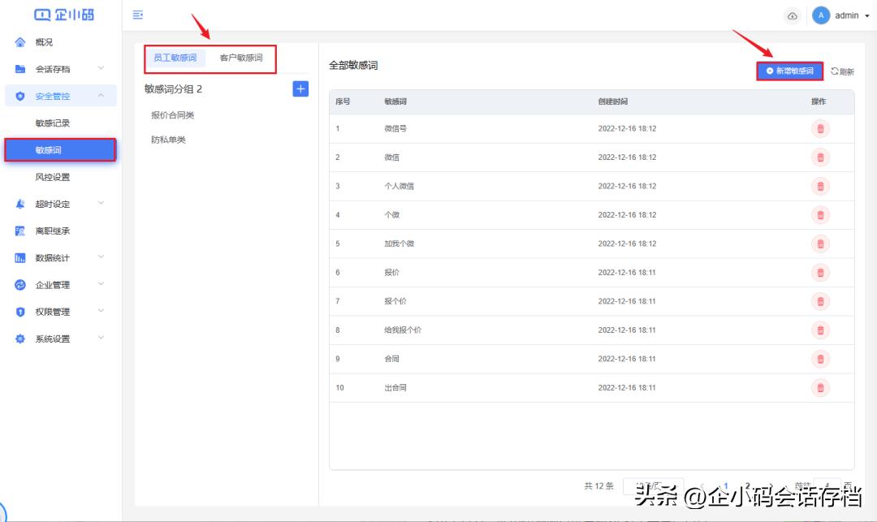Collapse the sidebar with the hamburger icon
Viewport: 877px width, 522px height.
click(137, 15)
